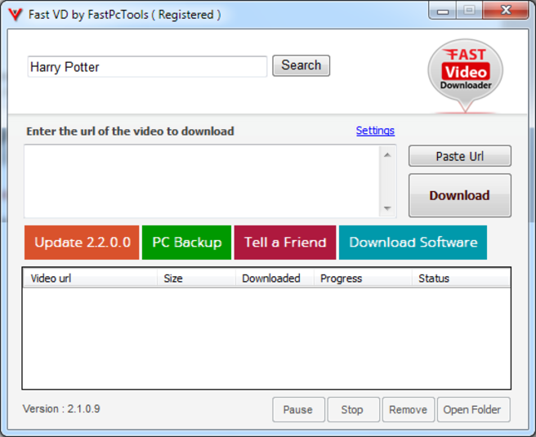Click the Status column header
Image resolution: width=536 pixels, height=437 pixels.
click(461, 278)
